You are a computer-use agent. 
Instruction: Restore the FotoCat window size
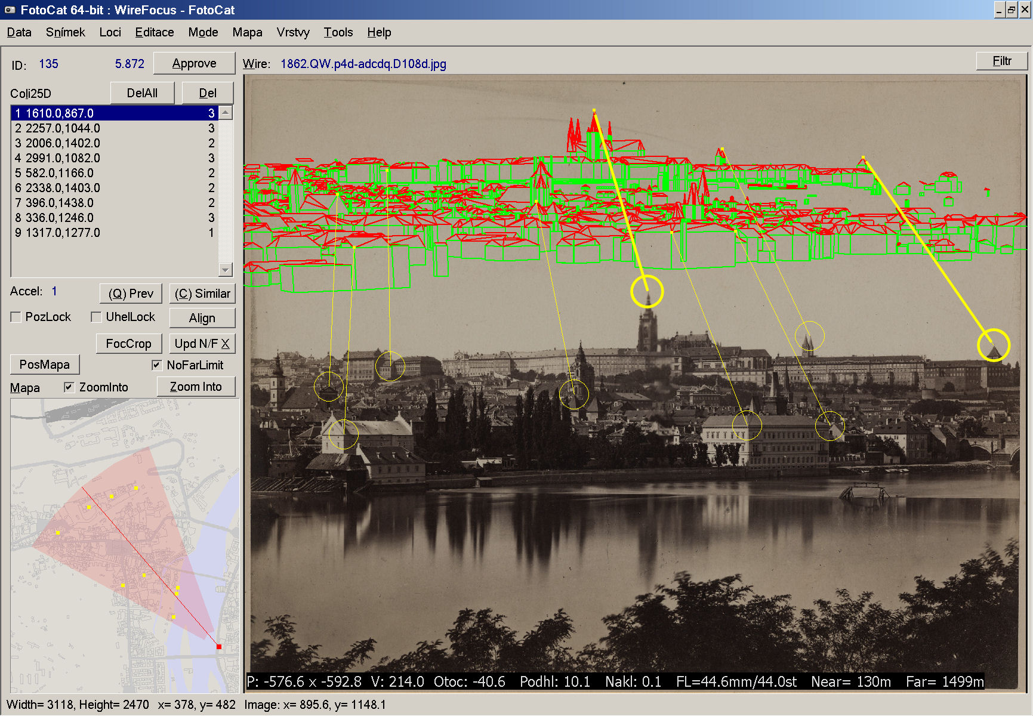tap(1012, 10)
